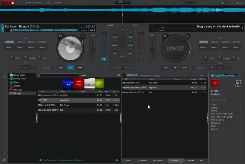
Task: Click the red 217007 album cover thumbnail
Action: click(79, 84)
